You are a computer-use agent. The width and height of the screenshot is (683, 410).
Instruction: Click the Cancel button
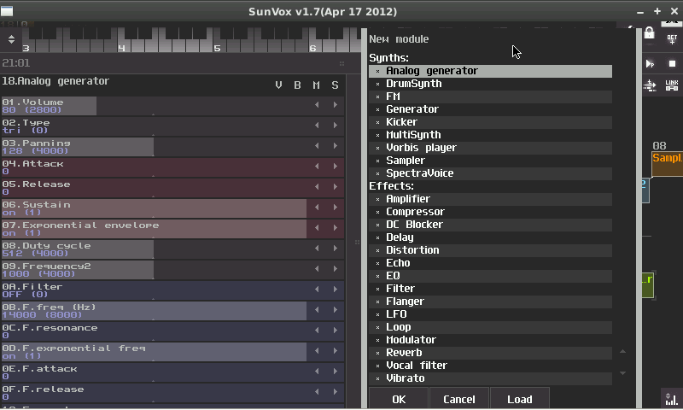pyautogui.click(x=459, y=399)
